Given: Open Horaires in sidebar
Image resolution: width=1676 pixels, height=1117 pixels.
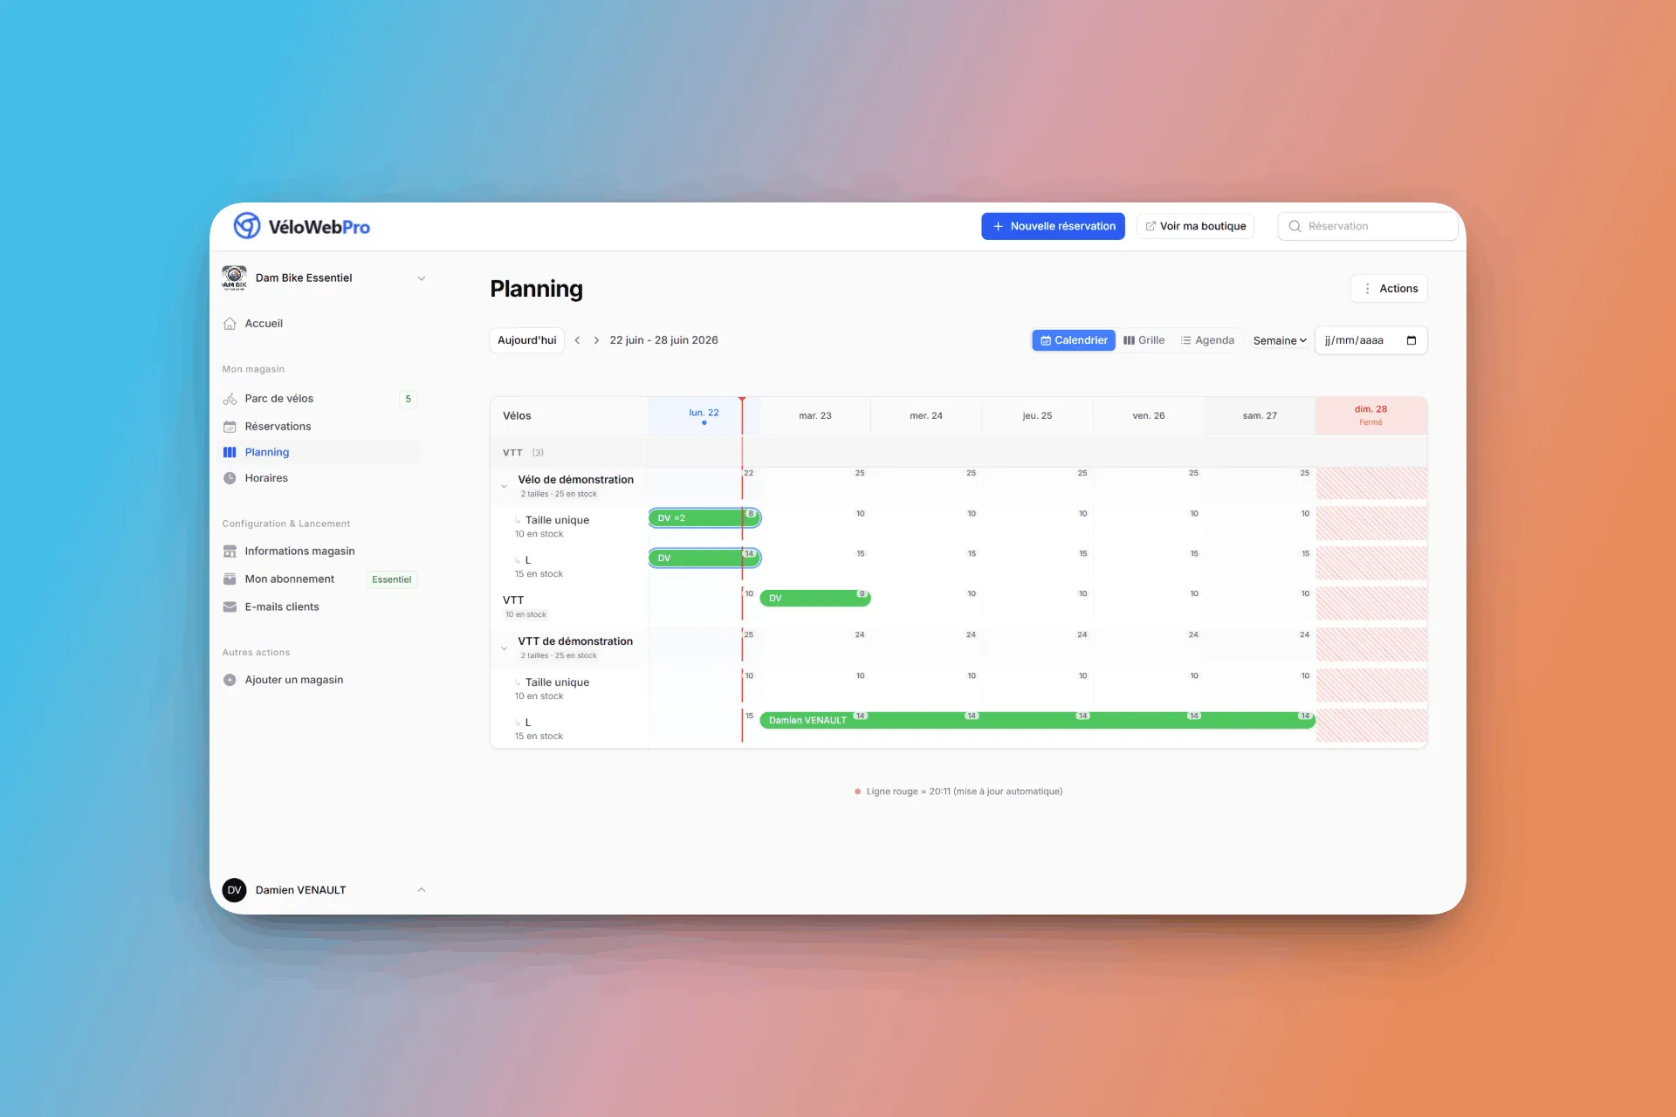Looking at the screenshot, I should tap(266, 478).
